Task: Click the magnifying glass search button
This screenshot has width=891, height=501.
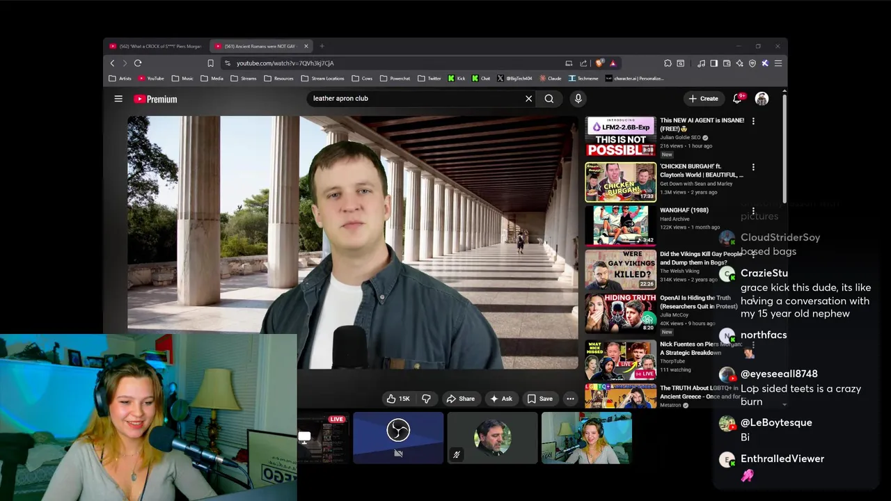Action: tap(549, 99)
